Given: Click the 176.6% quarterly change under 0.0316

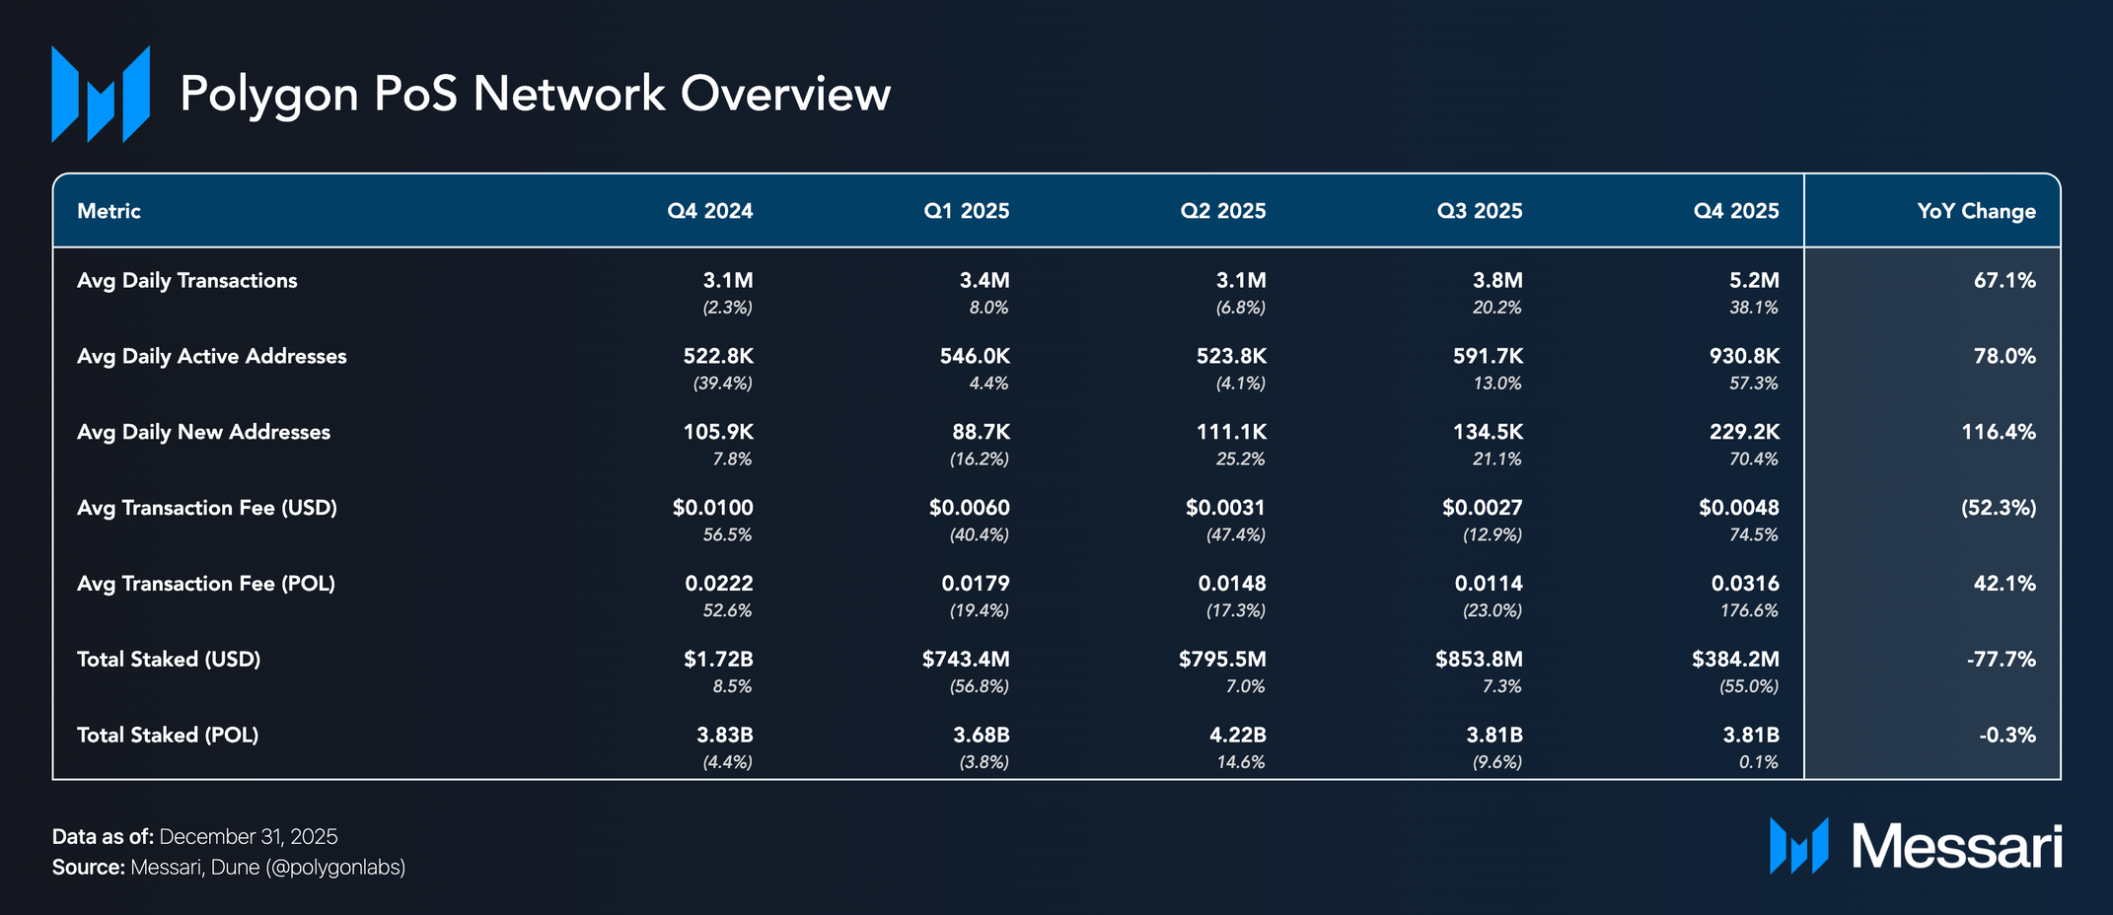Looking at the screenshot, I should click(x=1749, y=611).
